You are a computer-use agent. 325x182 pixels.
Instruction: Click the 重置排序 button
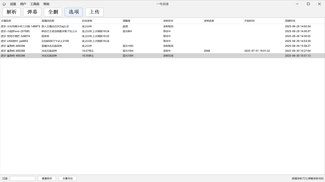(x=47, y=178)
